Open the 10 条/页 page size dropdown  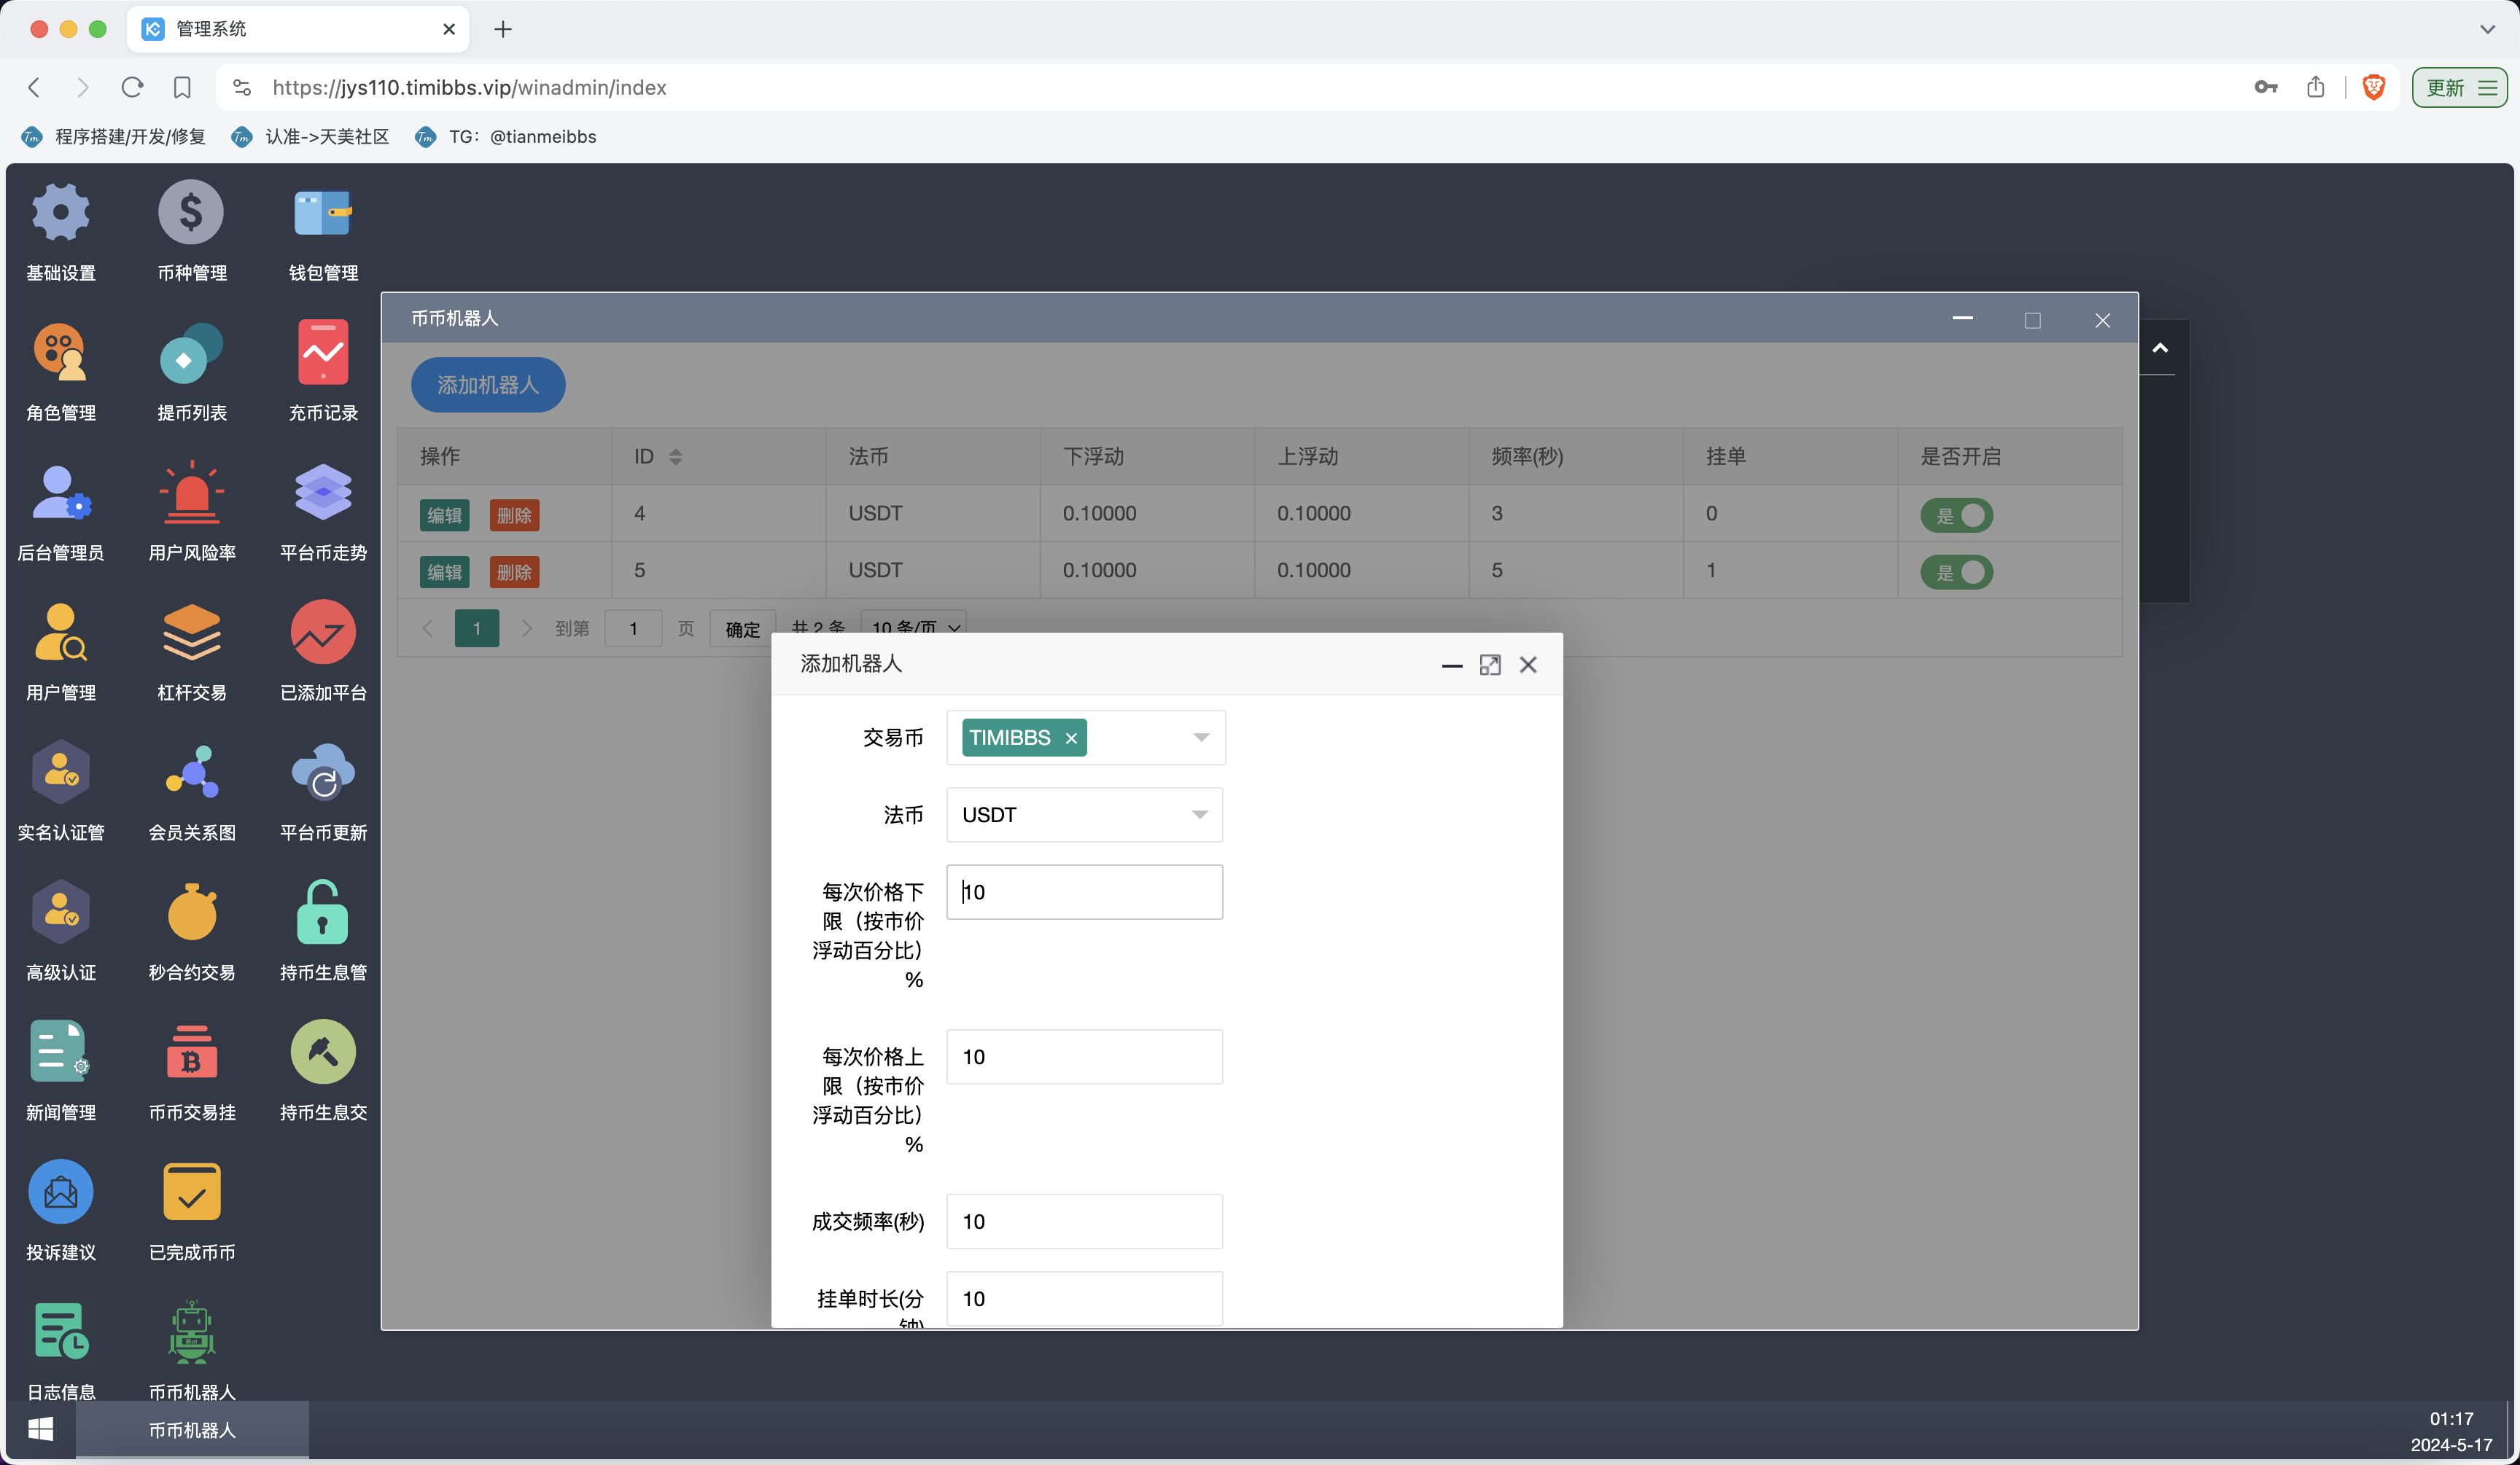[x=914, y=627]
